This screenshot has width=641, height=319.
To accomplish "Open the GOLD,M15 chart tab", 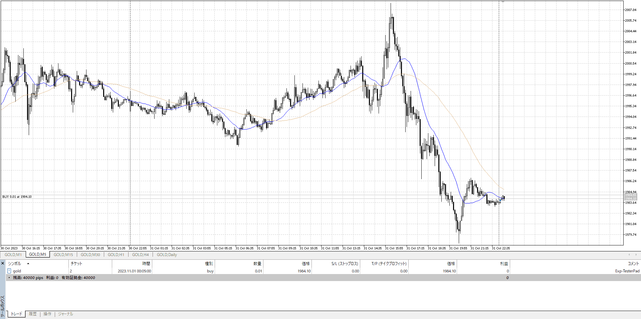I will [x=63, y=255].
